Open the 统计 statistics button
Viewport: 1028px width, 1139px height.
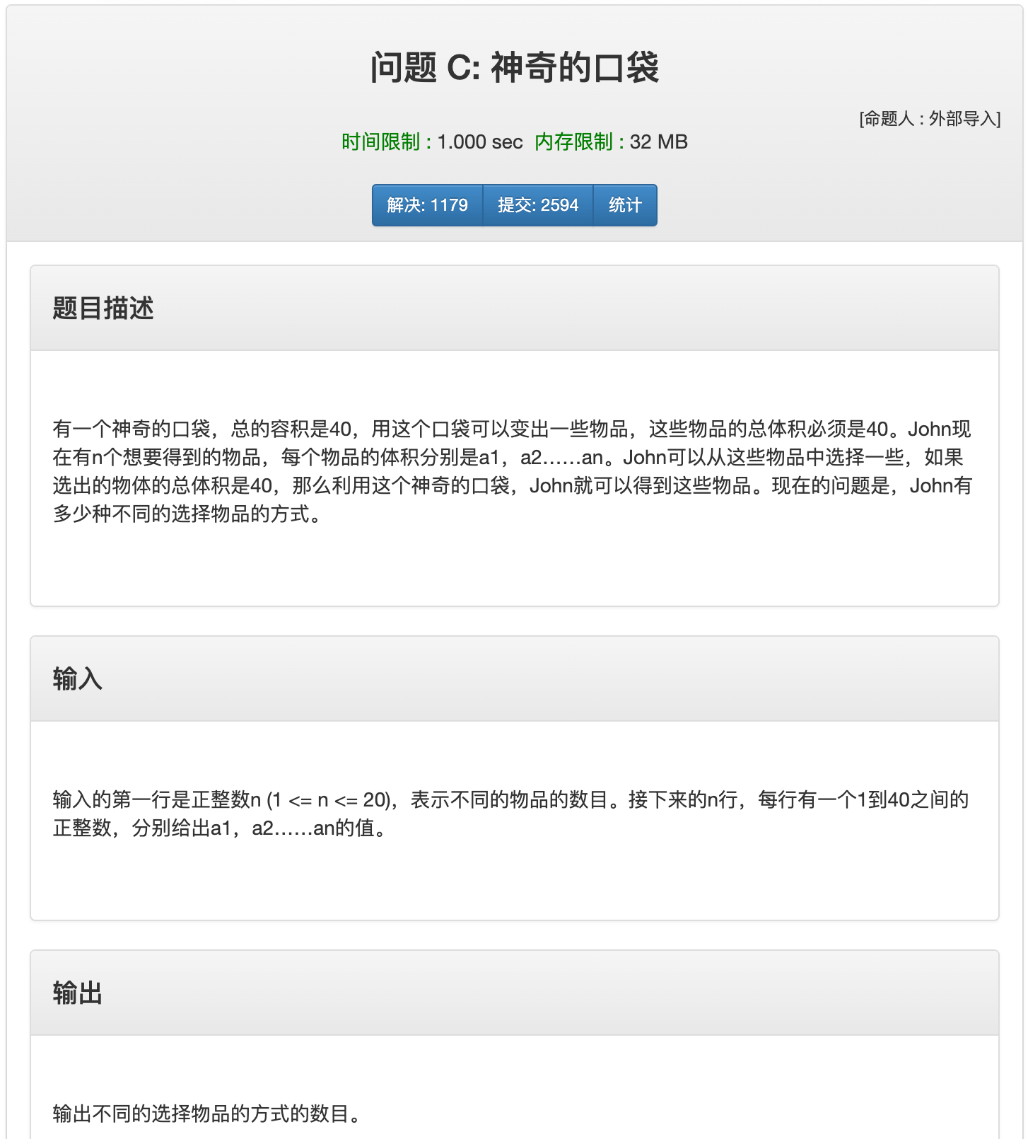coord(625,205)
